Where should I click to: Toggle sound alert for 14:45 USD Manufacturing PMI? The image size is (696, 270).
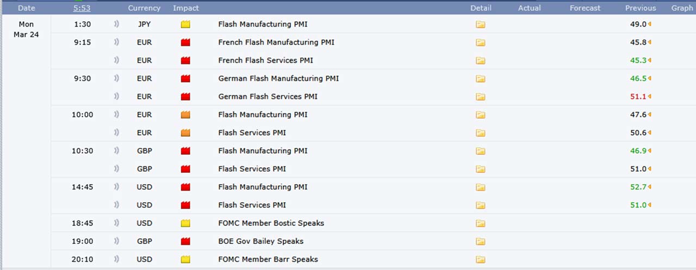pyautogui.click(x=116, y=187)
